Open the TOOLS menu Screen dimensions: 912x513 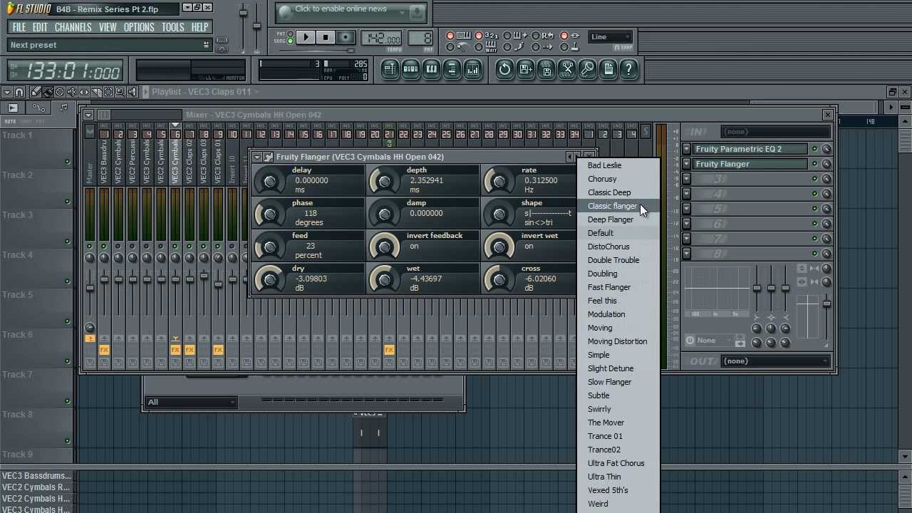[x=172, y=27]
